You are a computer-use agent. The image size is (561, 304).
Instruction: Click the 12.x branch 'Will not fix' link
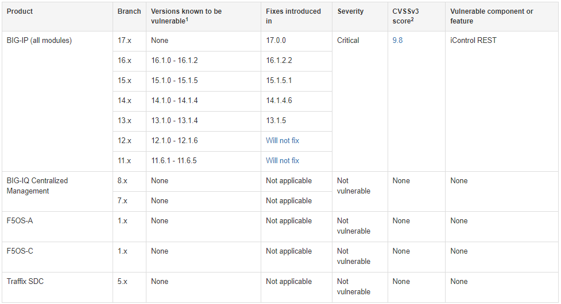click(282, 141)
